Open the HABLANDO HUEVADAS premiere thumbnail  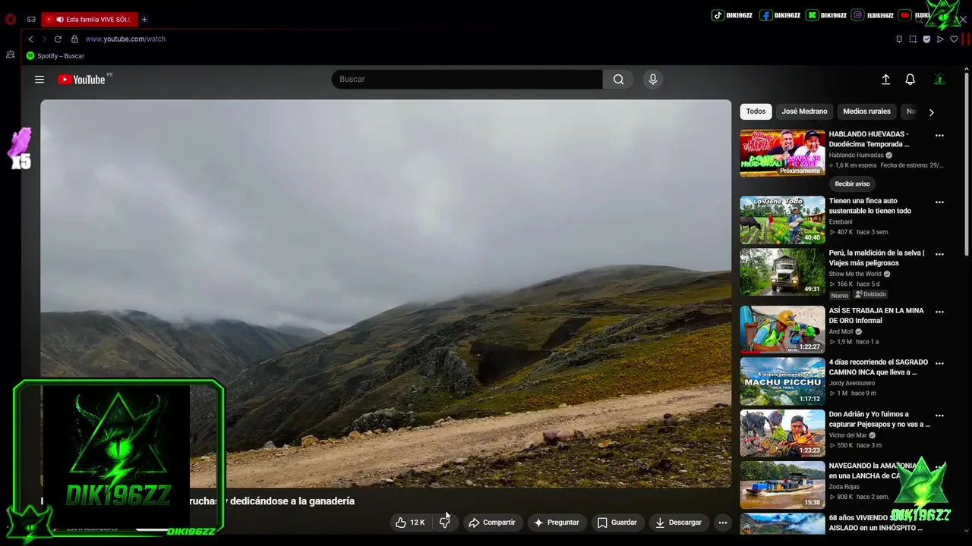pyautogui.click(x=782, y=153)
